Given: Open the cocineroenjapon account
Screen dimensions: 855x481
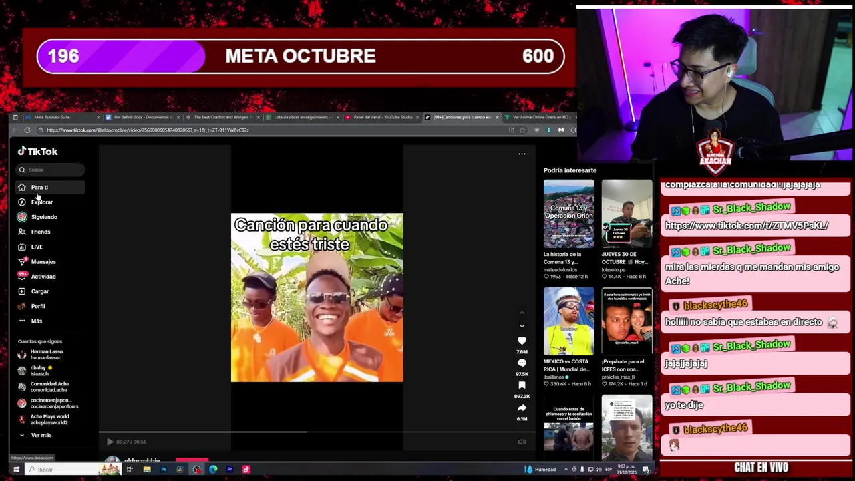Looking at the screenshot, I should tap(50, 403).
